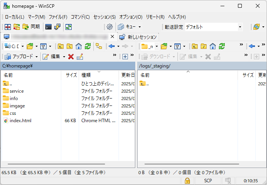Image resolution: width=267 pixels, height=185 pixels.
Task: Sort local files by サイズ column header
Action: click(x=71, y=75)
